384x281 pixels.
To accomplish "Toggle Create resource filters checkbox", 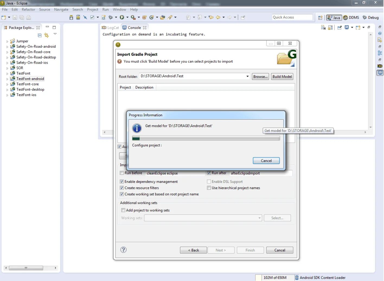I will click(x=122, y=188).
